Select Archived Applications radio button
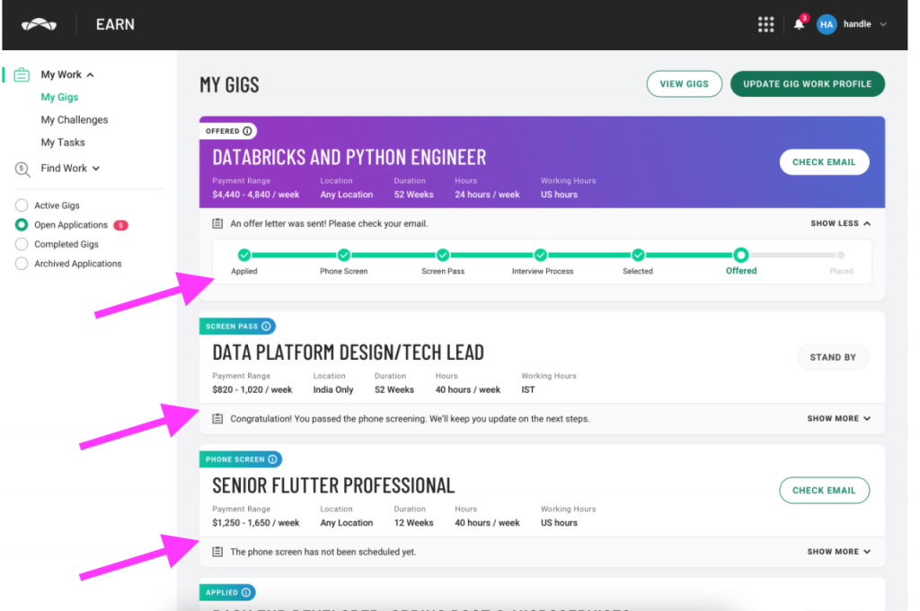 click(22, 263)
